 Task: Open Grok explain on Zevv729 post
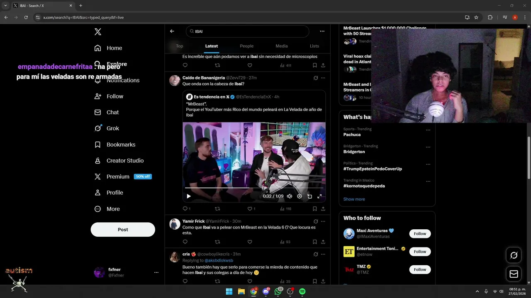tap(316, 78)
